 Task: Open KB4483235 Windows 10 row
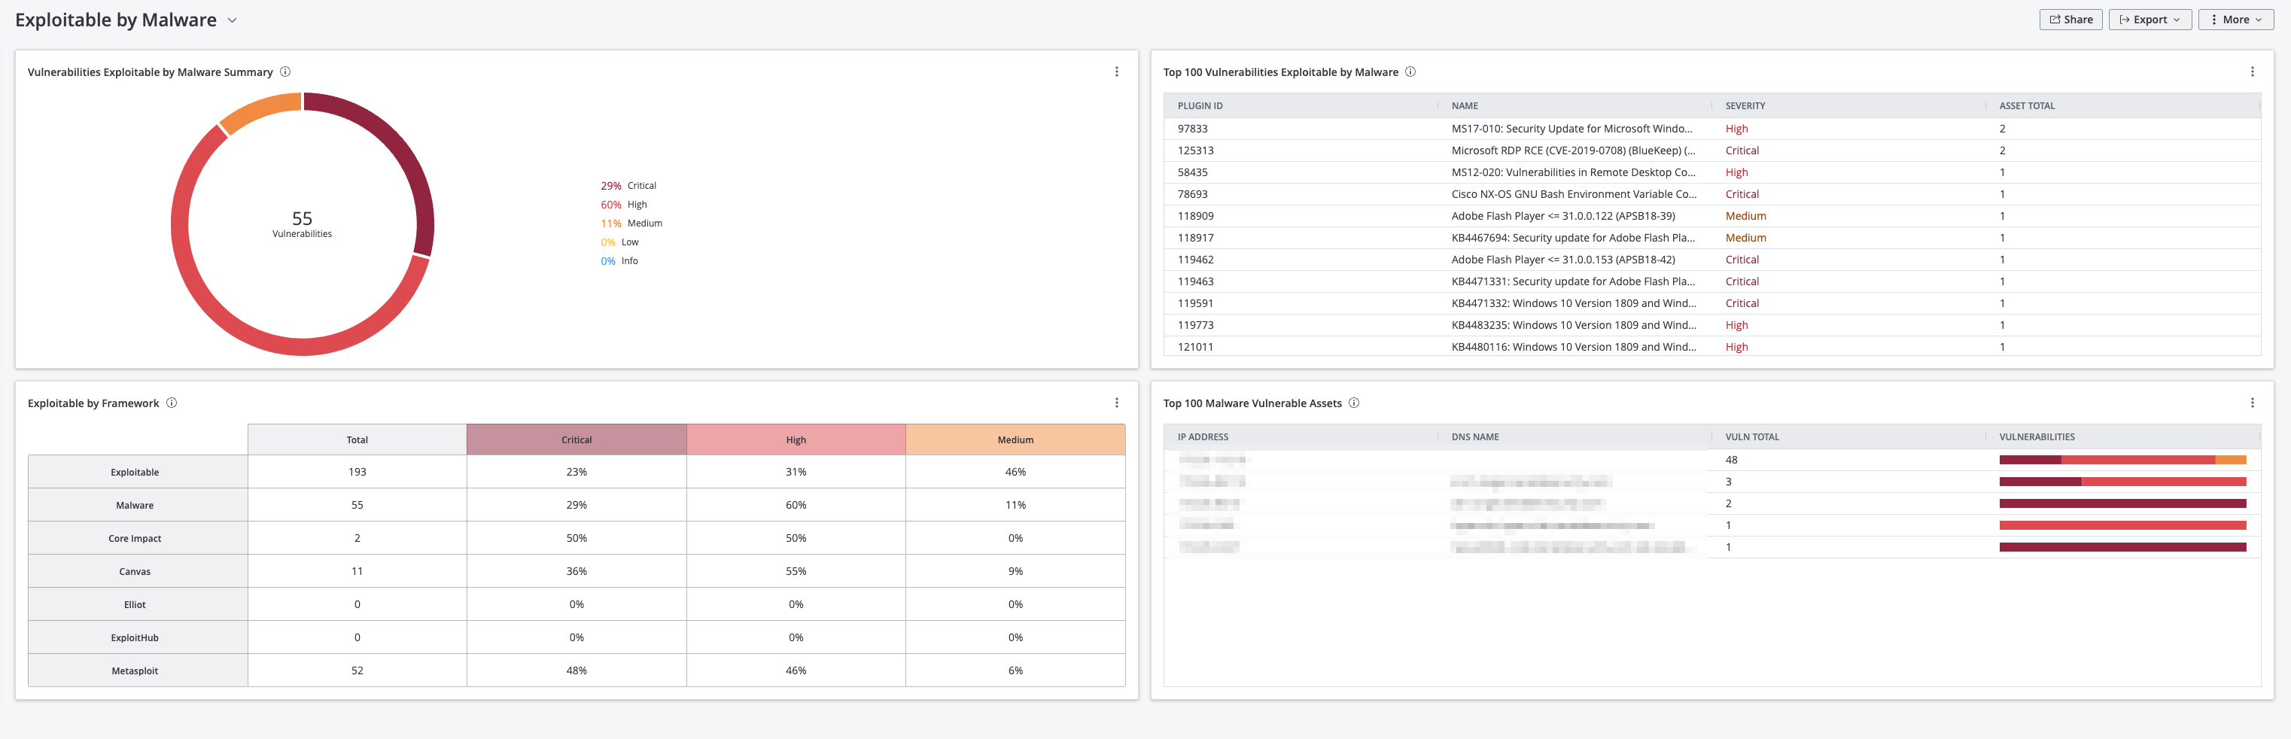click(x=1712, y=324)
